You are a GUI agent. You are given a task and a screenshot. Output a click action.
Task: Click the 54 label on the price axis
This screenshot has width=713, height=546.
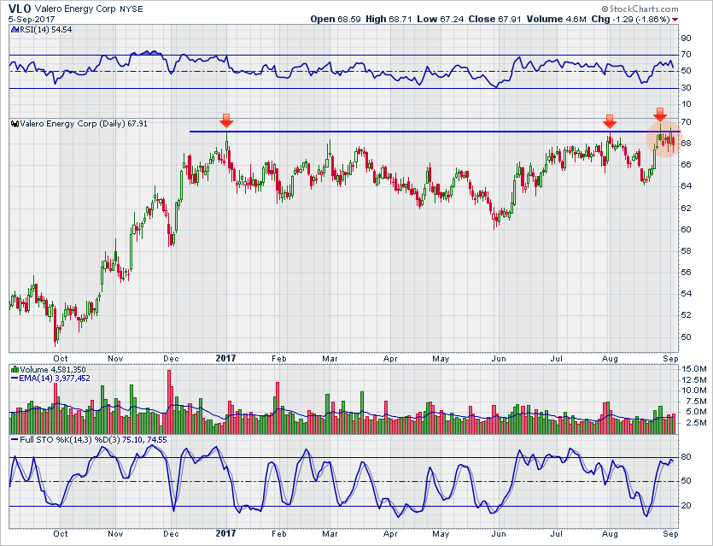[x=686, y=294]
